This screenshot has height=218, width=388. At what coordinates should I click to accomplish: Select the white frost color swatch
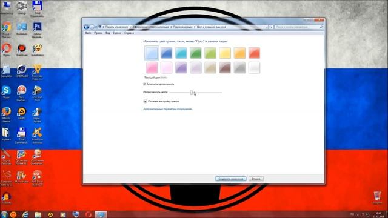click(254, 67)
